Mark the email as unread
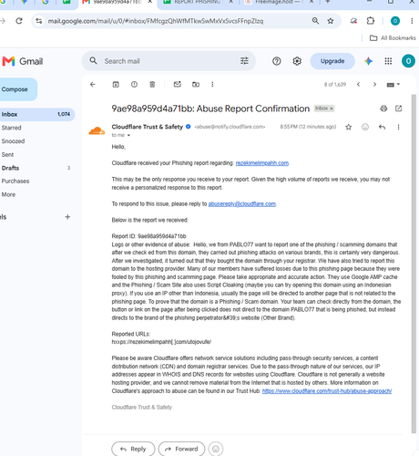 click(178, 84)
